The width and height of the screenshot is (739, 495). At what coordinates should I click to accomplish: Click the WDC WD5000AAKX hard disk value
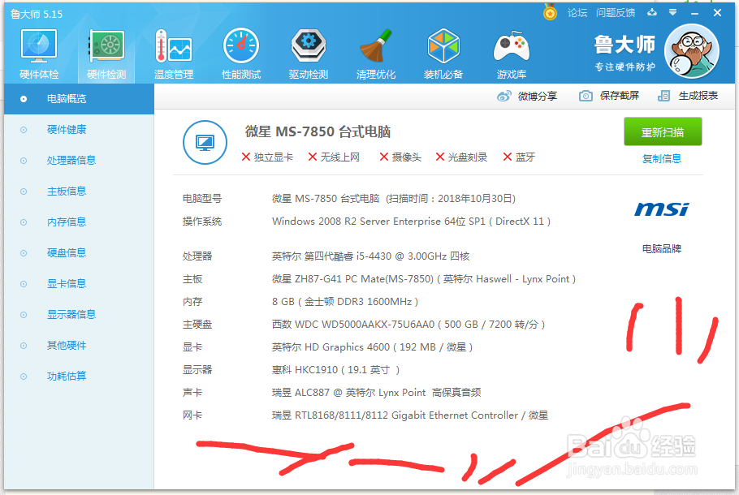tap(408, 325)
